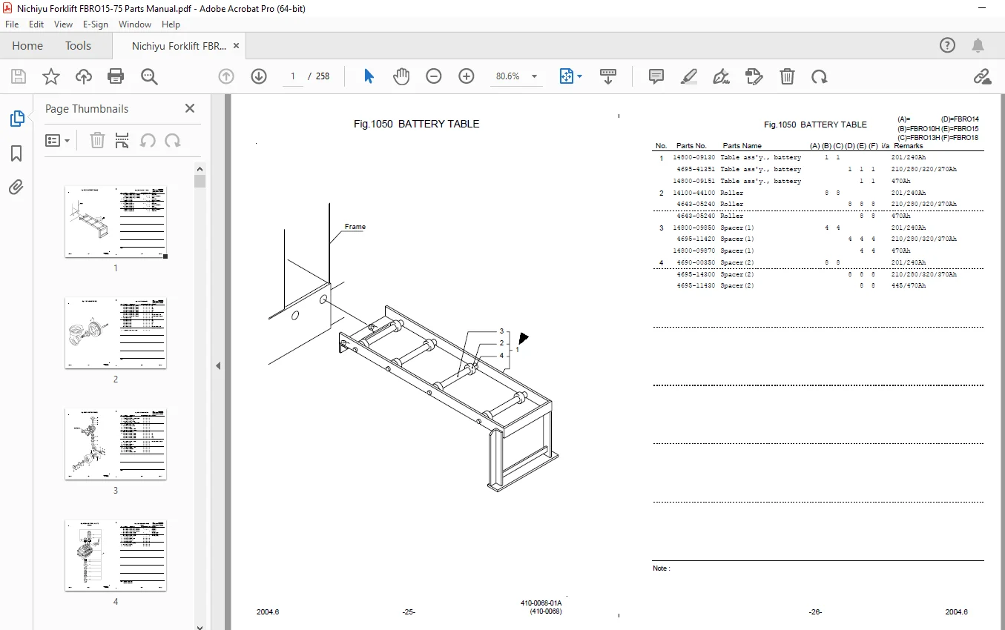Click the 'Frame' label in the diagram

pos(355,227)
